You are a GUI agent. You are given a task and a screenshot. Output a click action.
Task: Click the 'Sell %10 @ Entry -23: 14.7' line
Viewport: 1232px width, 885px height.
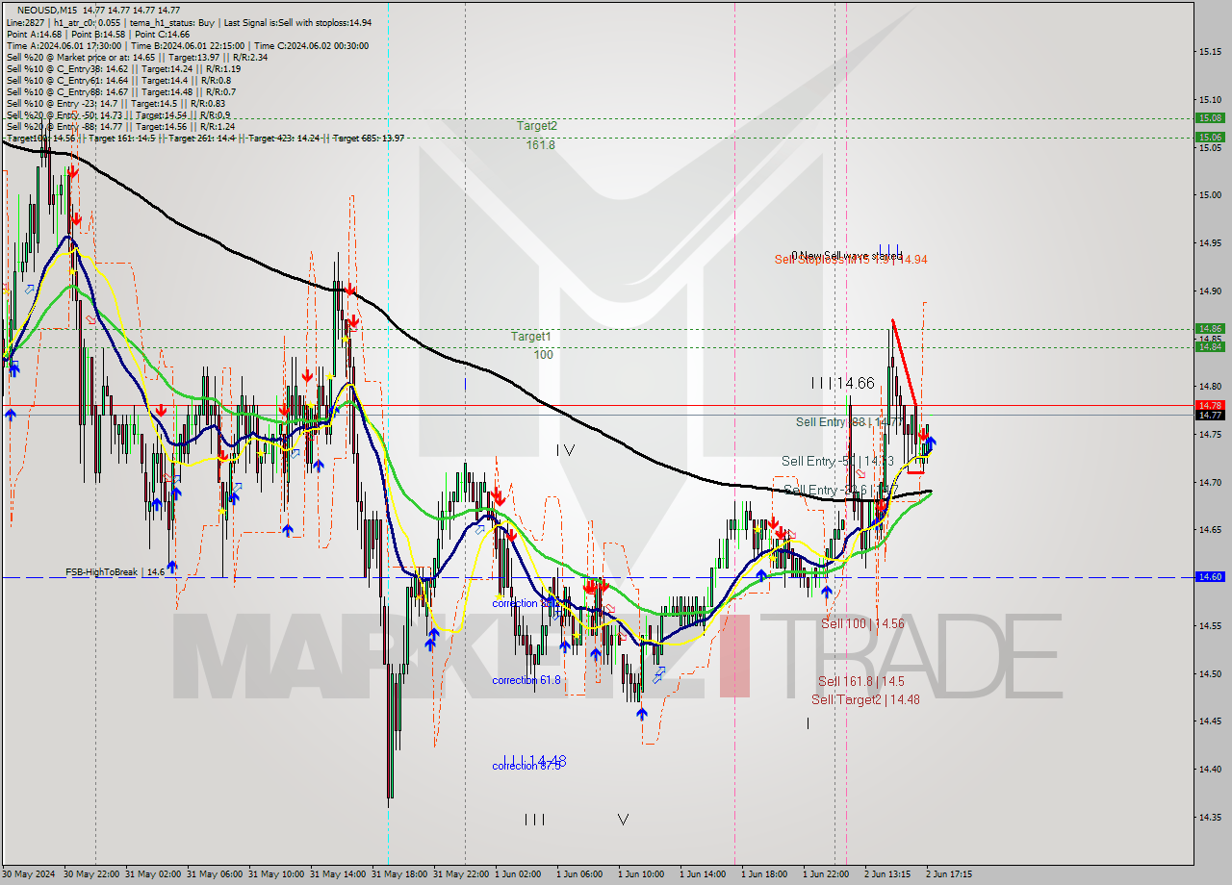point(115,103)
